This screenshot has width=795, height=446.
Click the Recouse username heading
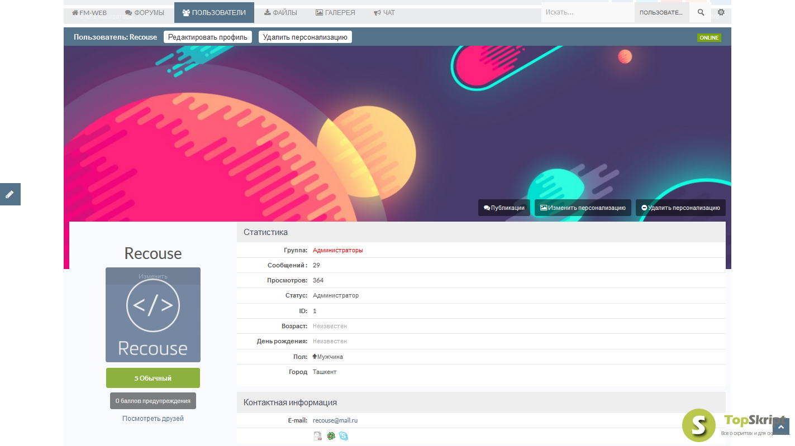153,253
